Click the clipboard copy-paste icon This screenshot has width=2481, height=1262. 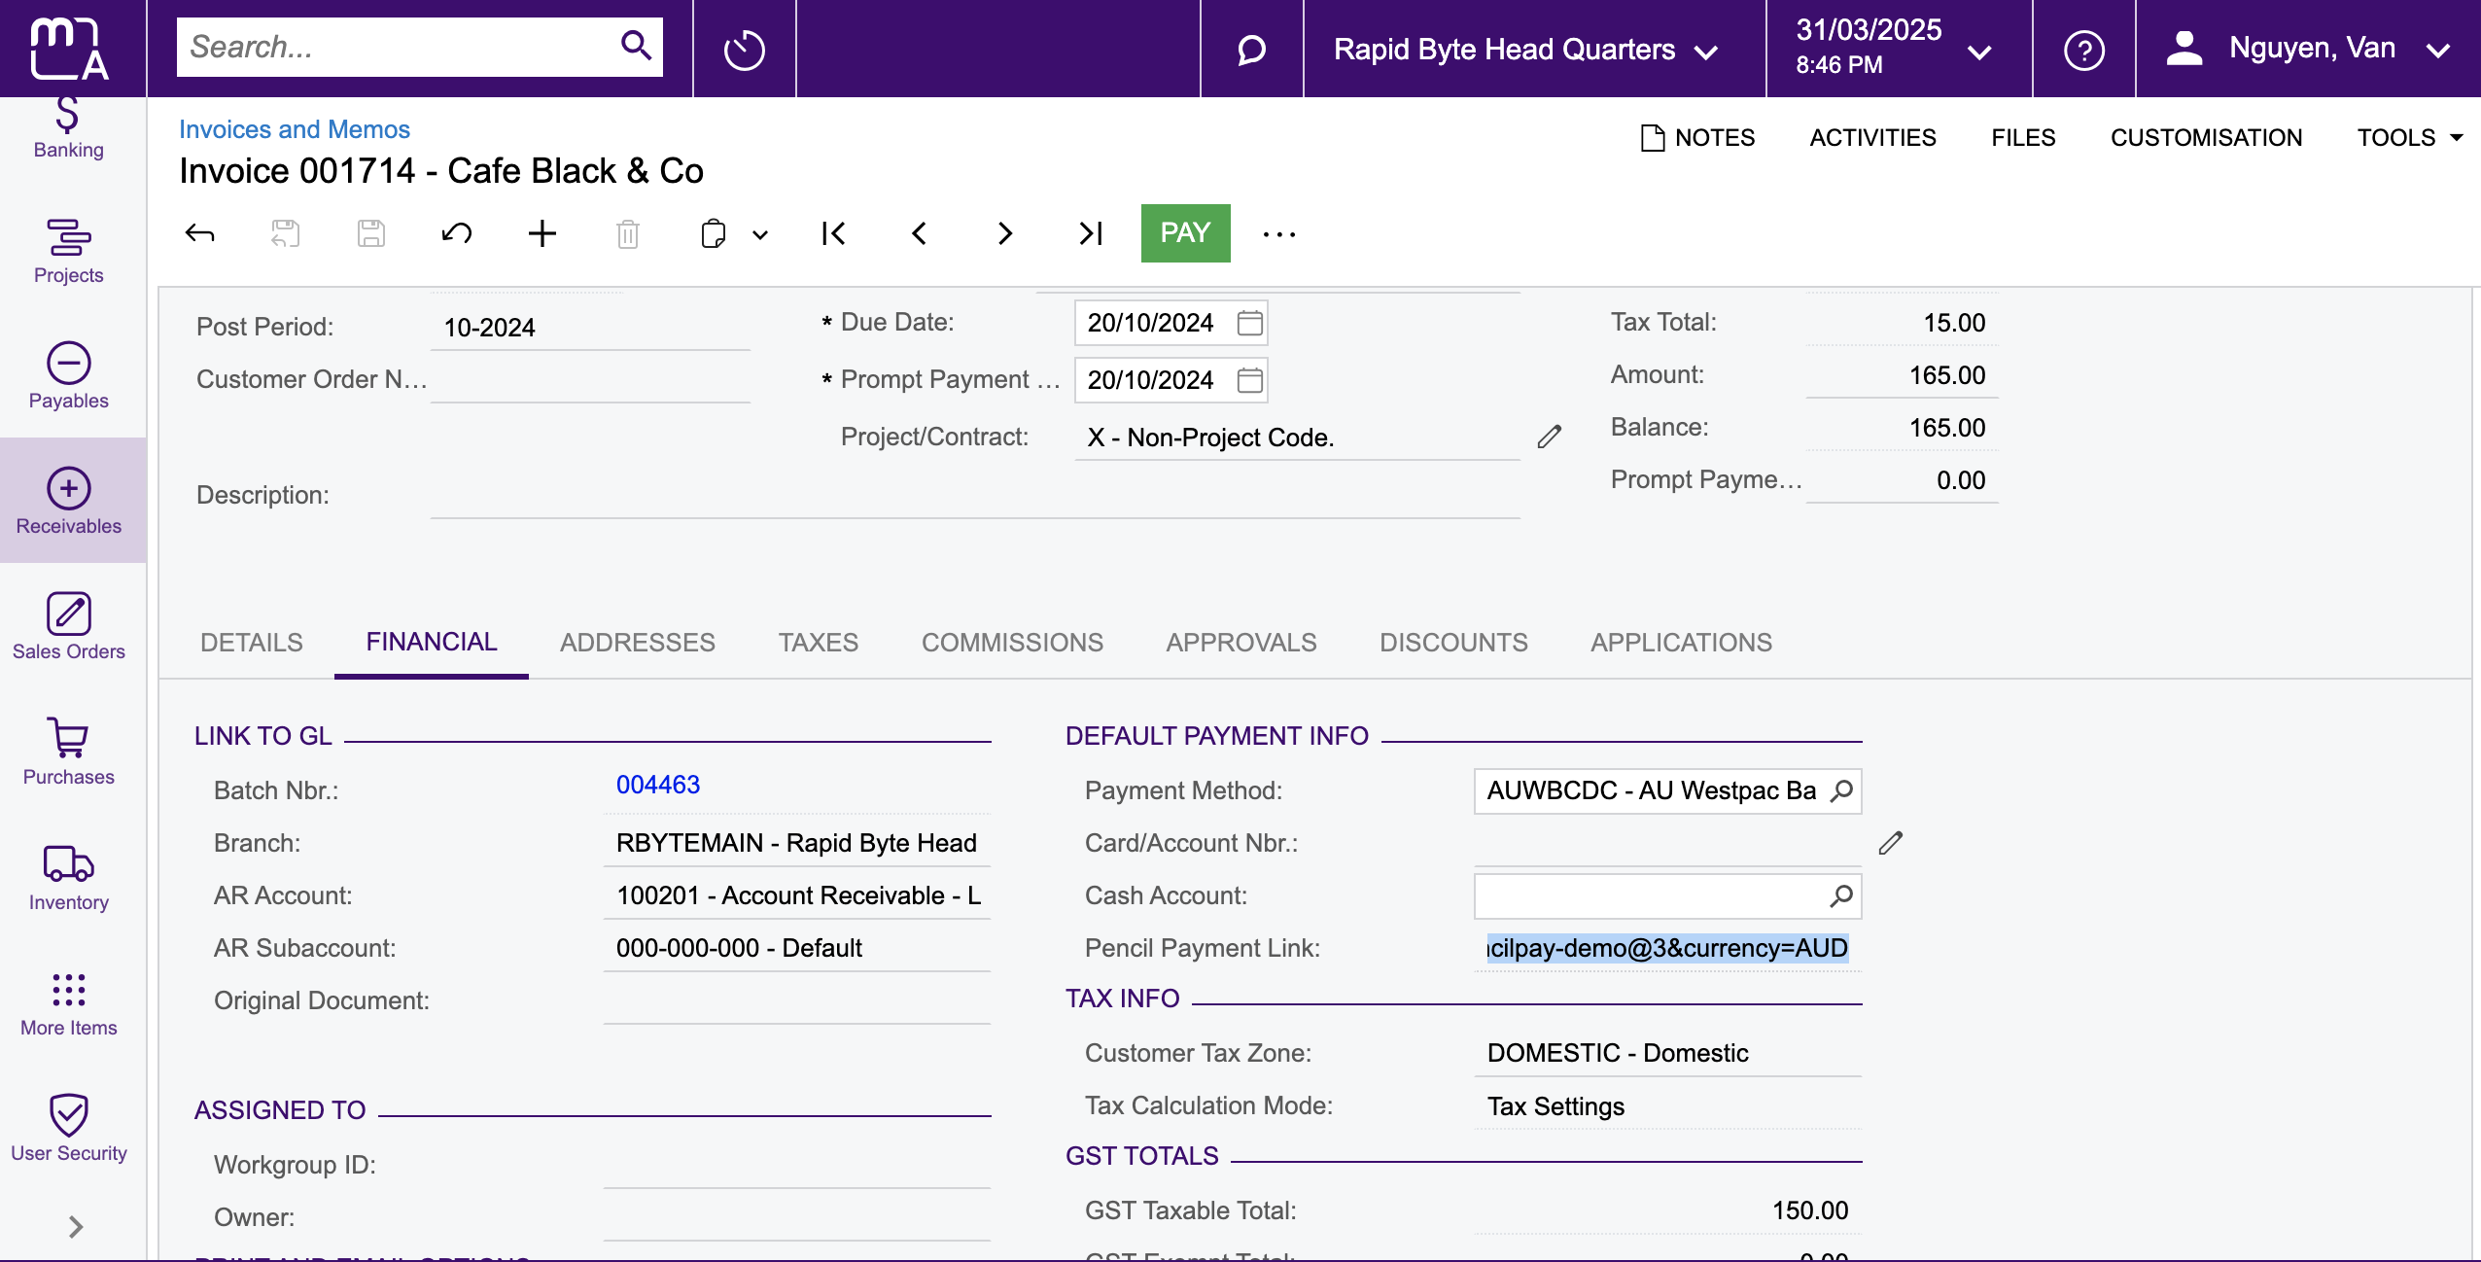pyautogui.click(x=713, y=233)
